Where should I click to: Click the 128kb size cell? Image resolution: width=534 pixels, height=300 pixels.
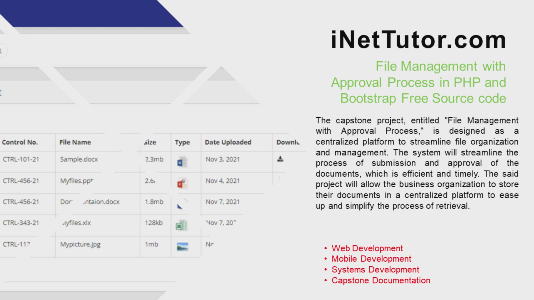(x=154, y=223)
